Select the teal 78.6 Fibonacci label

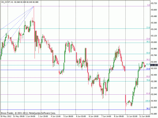[x=148, y=80]
